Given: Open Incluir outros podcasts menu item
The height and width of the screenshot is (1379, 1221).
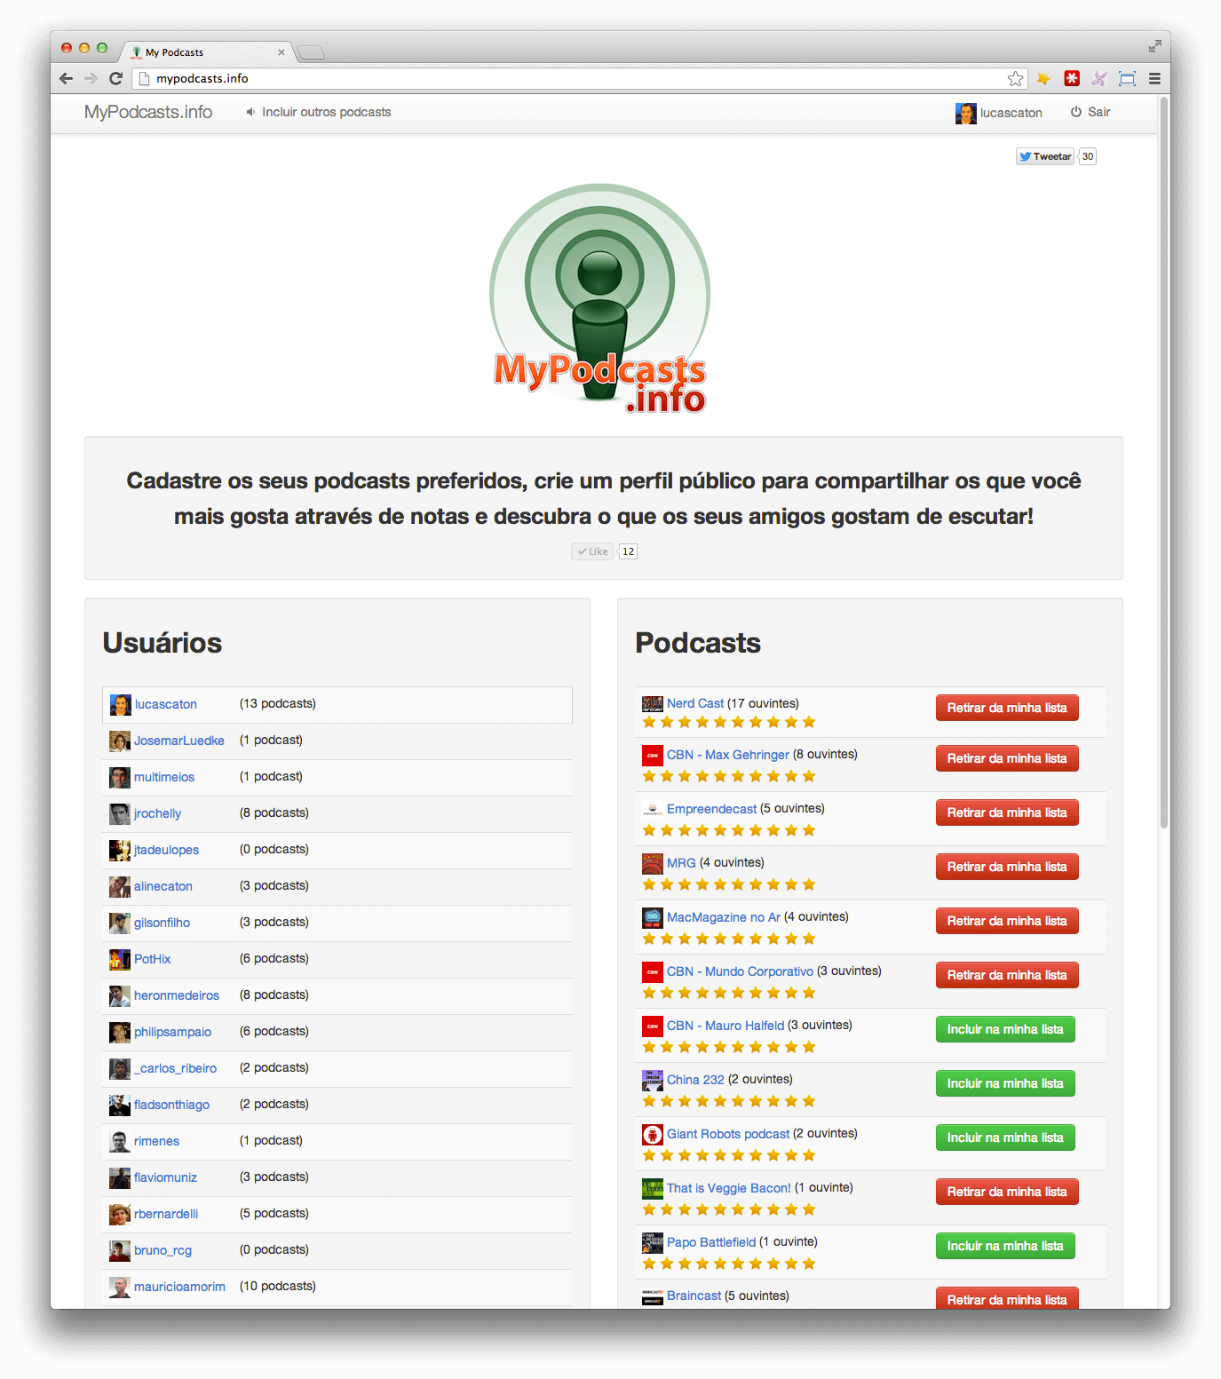Looking at the screenshot, I should pos(319,112).
